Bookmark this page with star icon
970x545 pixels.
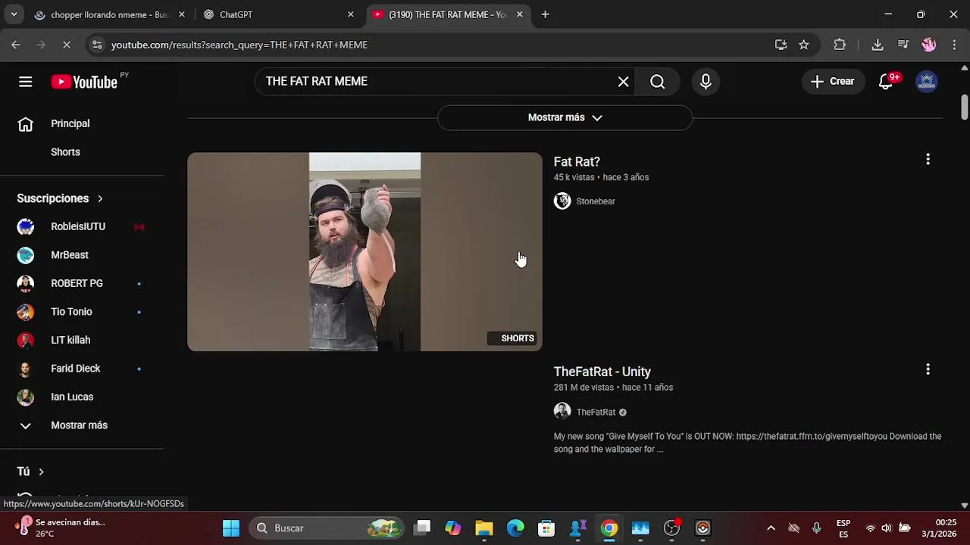pos(804,45)
